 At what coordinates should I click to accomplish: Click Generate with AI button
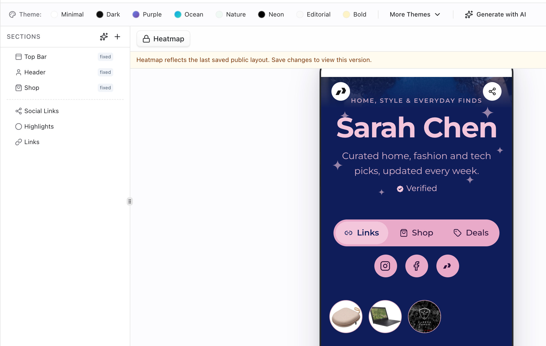pos(495,14)
